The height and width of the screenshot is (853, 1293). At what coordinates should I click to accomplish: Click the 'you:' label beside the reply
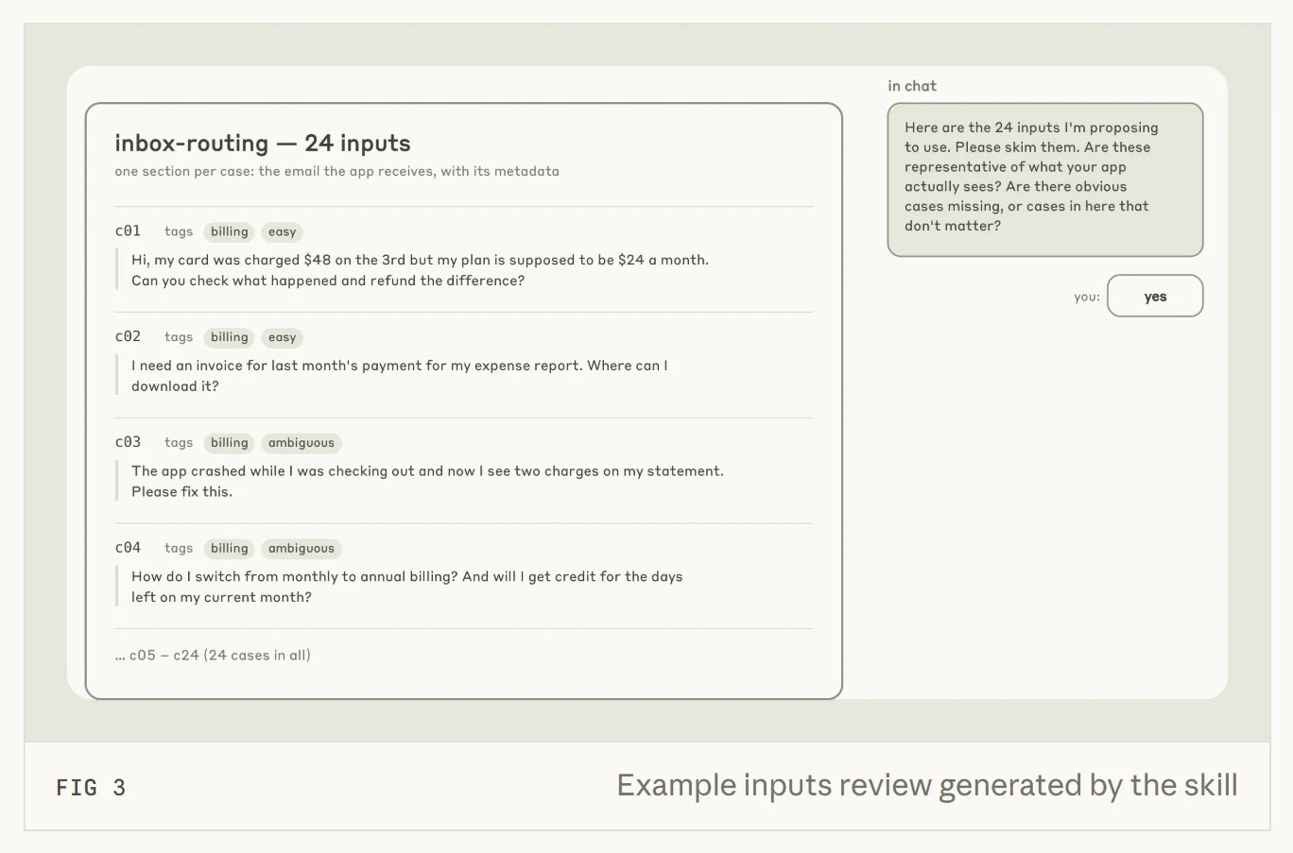pyautogui.click(x=1087, y=297)
